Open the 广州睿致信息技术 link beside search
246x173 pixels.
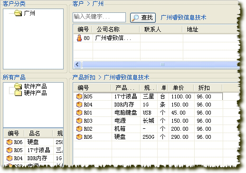coord(183,18)
